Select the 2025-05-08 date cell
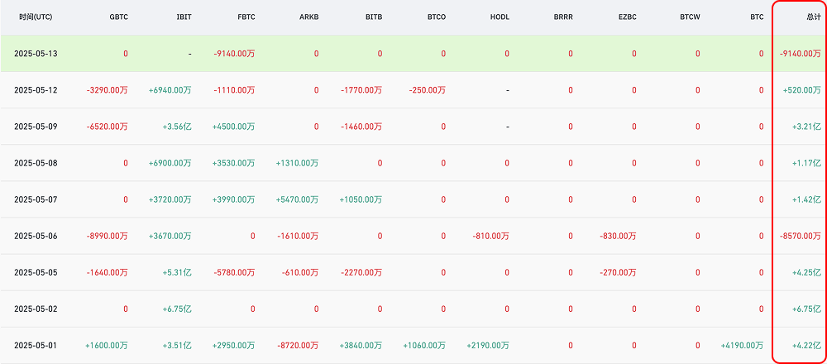Viewport: 827px width, 364px height. tap(36, 163)
